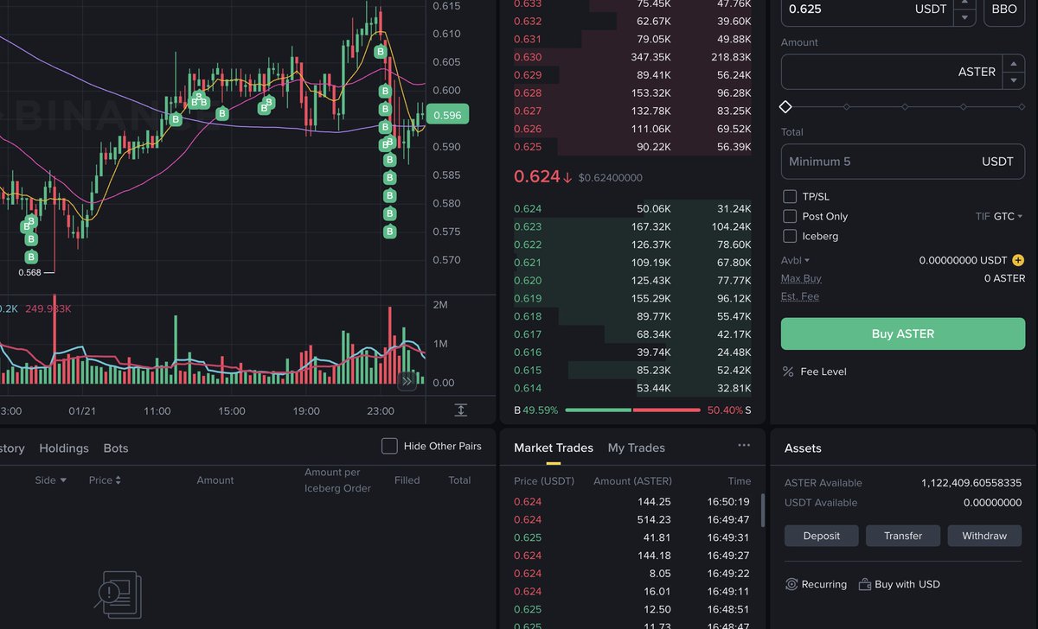Image resolution: width=1038 pixels, height=629 pixels.
Task: Open the Holdings tab
Action: 64,448
